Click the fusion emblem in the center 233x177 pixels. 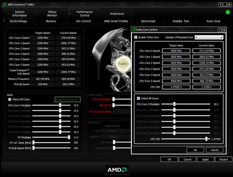coord(123,64)
